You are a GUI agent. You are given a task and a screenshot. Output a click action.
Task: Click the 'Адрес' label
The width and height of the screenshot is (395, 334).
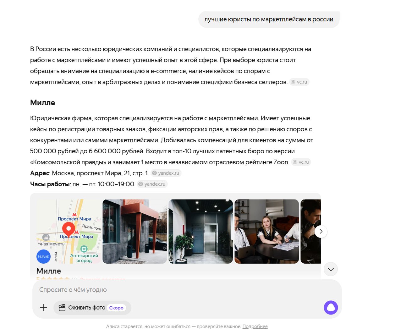pos(40,173)
